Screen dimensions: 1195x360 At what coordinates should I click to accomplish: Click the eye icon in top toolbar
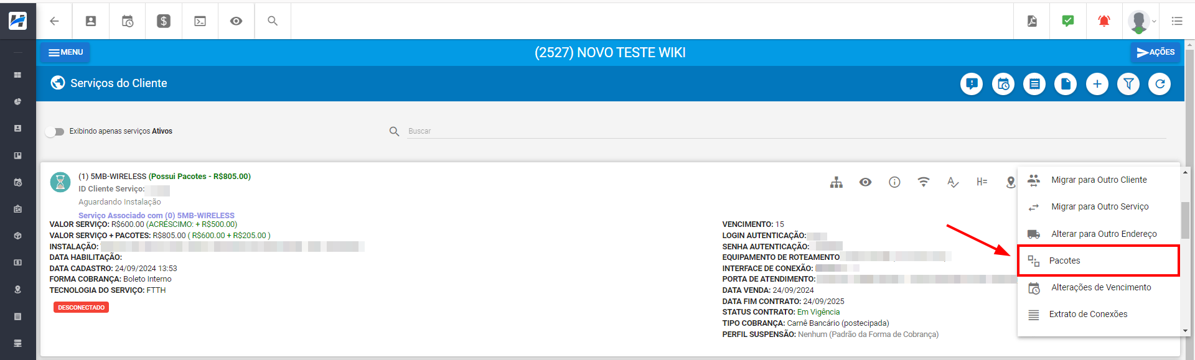point(236,21)
